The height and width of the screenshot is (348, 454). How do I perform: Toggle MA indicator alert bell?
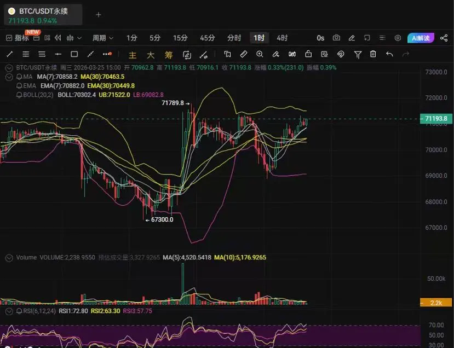point(19,77)
